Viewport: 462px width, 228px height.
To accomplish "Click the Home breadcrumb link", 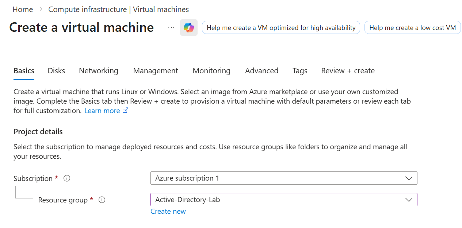I will pyautogui.click(x=23, y=9).
